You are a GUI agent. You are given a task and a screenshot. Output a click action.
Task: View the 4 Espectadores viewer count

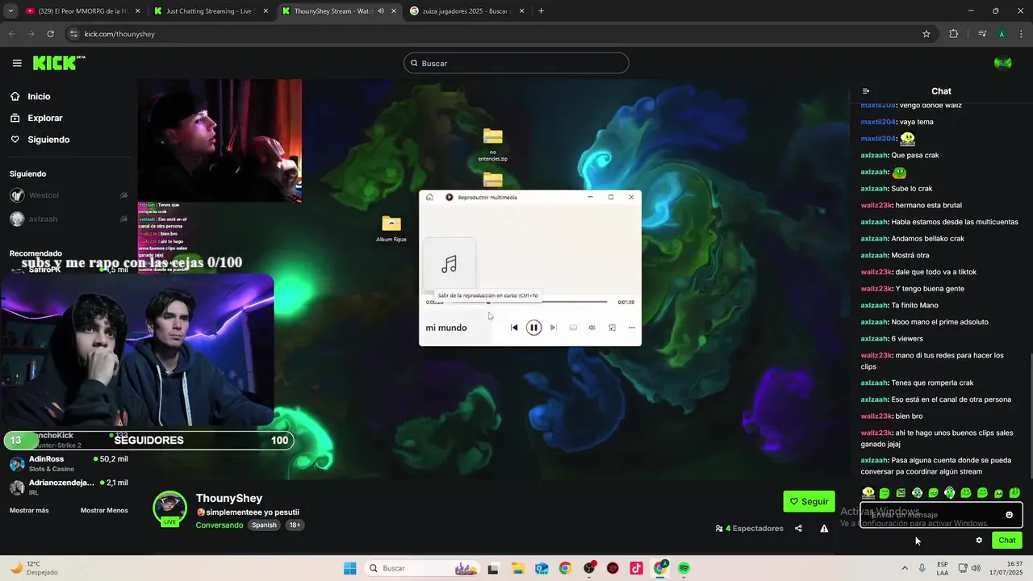point(750,529)
